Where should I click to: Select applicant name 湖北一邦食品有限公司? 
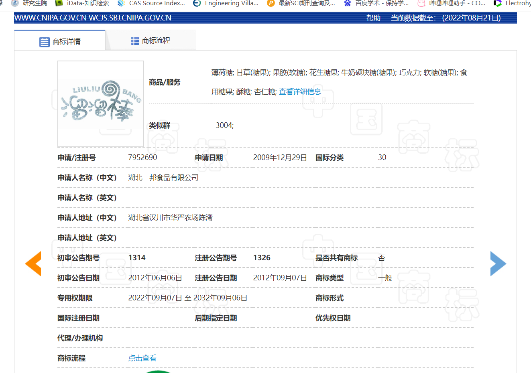click(163, 177)
